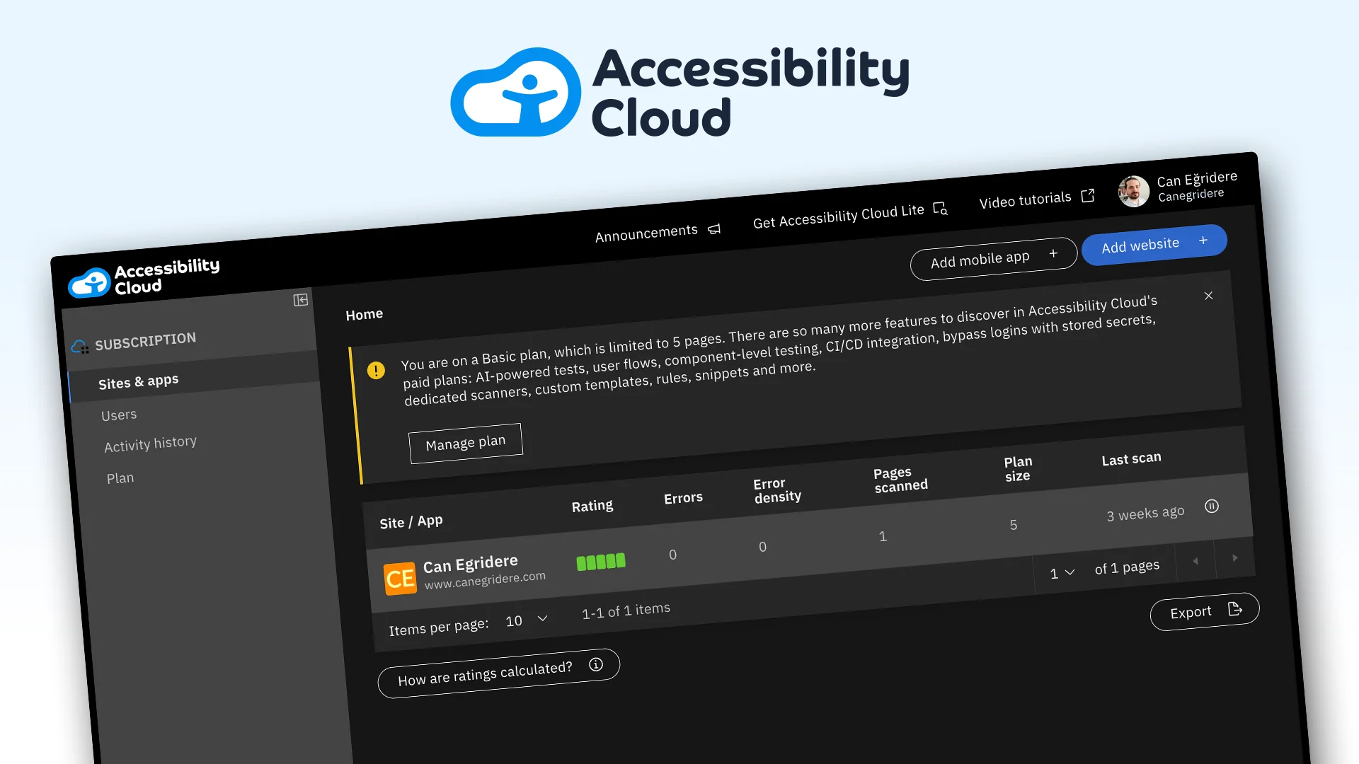Click the export file icon on the Export button
The height and width of the screenshot is (764, 1359).
tap(1235, 609)
